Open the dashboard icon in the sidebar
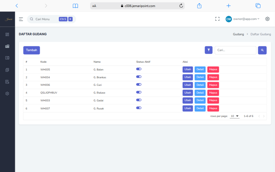Screen dimensions: 275x172 [x=7, y=34]
